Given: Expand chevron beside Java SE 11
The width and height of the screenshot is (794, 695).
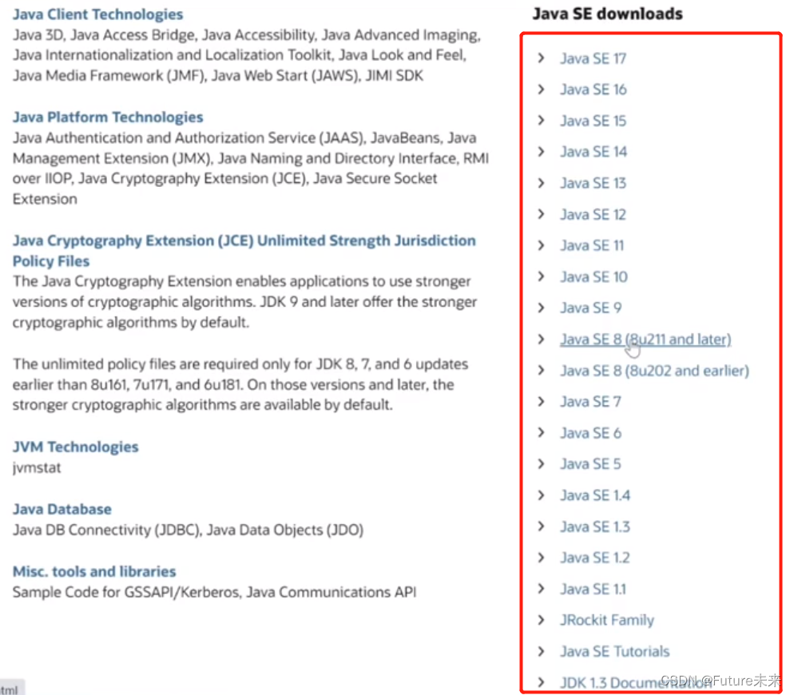Looking at the screenshot, I should [x=542, y=246].
